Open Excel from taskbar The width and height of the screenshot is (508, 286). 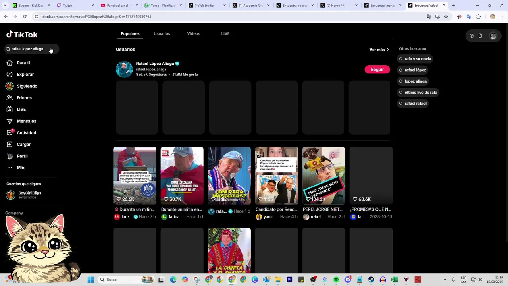point(394,280)
